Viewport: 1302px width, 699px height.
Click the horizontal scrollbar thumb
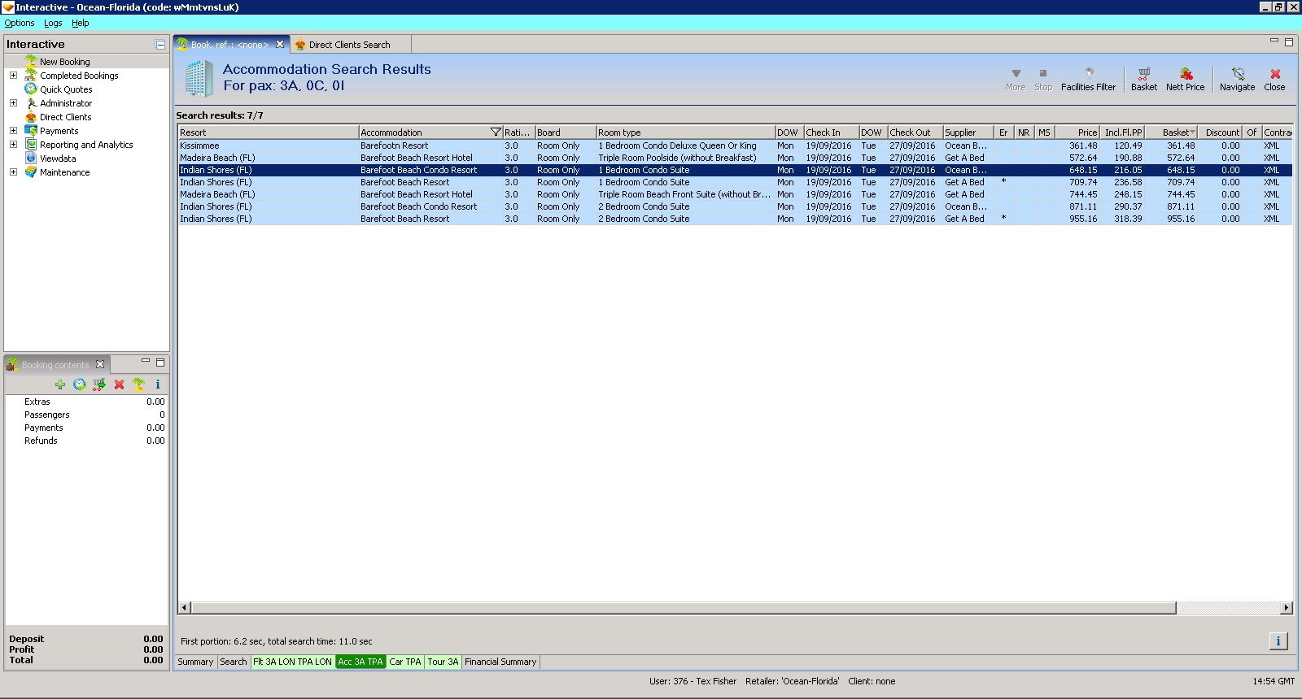point(684,608)
